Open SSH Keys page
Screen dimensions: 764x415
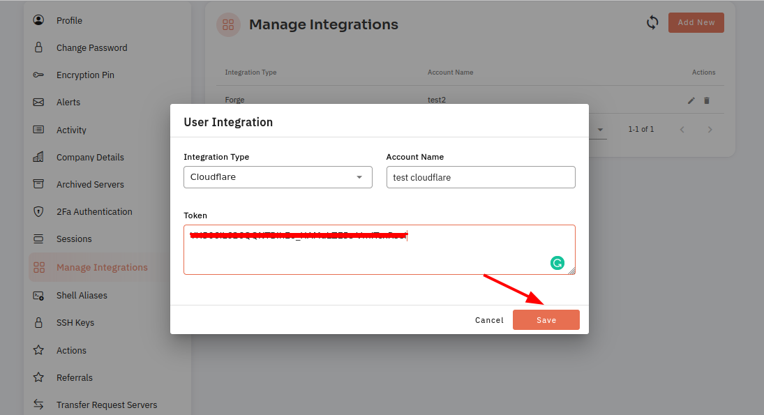(75, 322)
